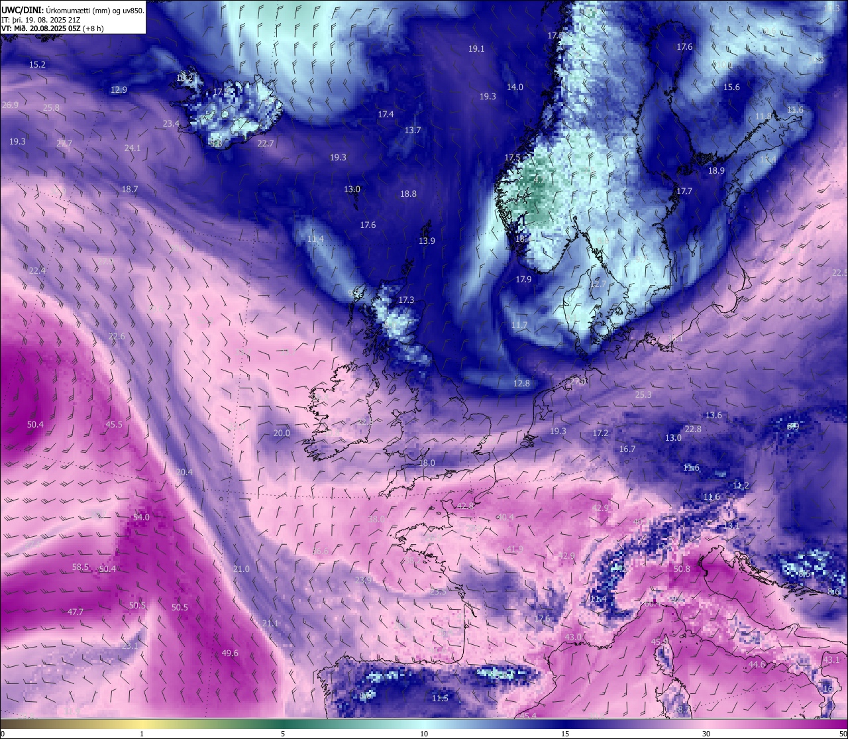Click the 11.5 value over Spain
This screenshot has height=739, width=848.
(440, 698)
